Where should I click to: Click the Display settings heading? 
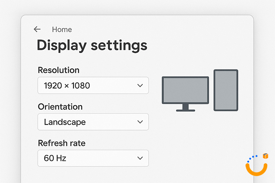pos(92,45)
